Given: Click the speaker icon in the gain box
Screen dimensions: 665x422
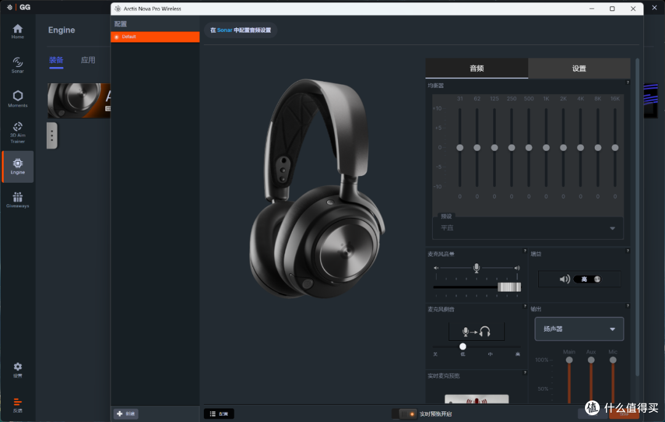Looking at the screenshot, I should (565, 279).
